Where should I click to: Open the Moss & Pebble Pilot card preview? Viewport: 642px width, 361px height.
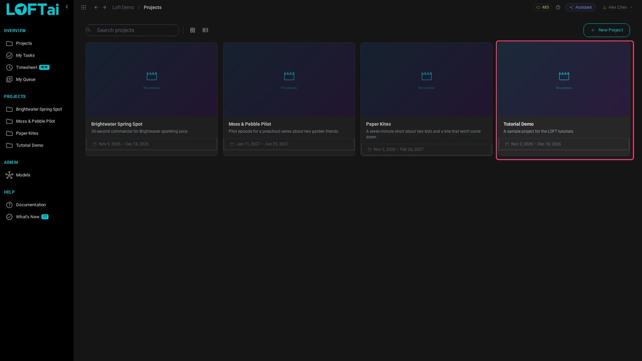tap(289, 80)
